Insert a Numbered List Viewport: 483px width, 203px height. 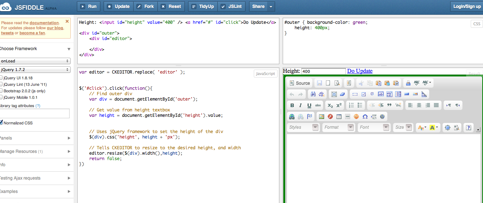pyautogui.click(x=351, y=105)
